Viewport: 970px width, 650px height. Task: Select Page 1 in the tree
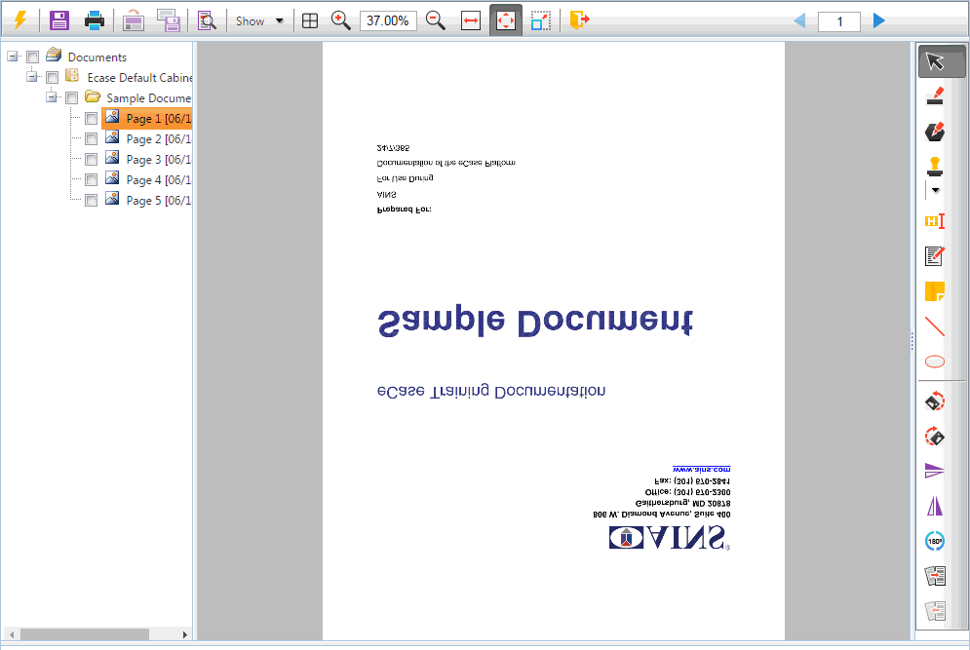pos(147,118)
